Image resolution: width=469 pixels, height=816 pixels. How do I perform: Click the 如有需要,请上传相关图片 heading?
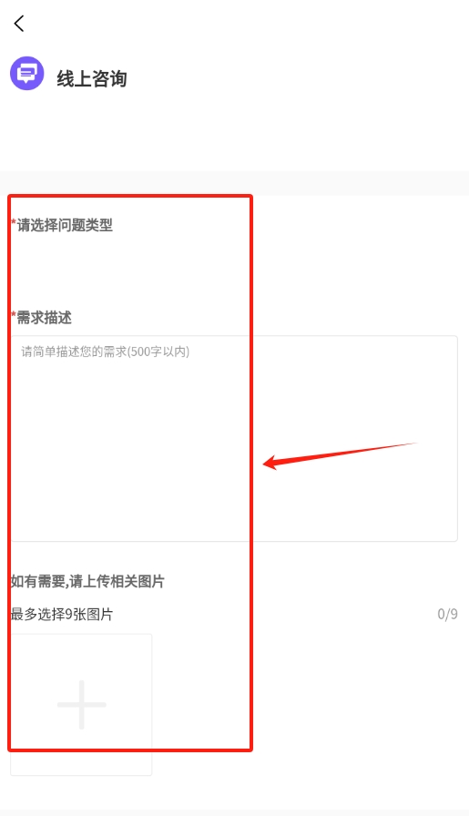pyautogui.click(x=87, y=581)
